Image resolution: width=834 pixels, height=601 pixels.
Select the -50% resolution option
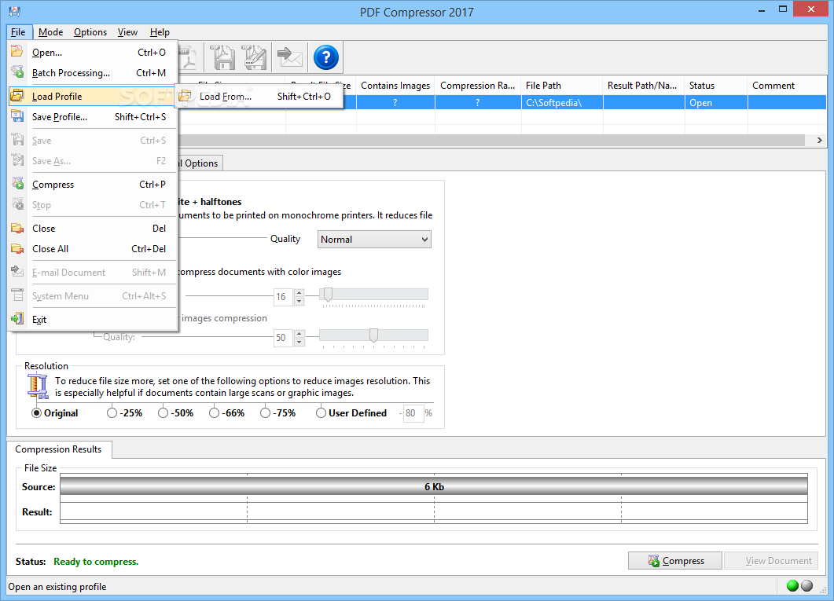[x=163, y=413]
